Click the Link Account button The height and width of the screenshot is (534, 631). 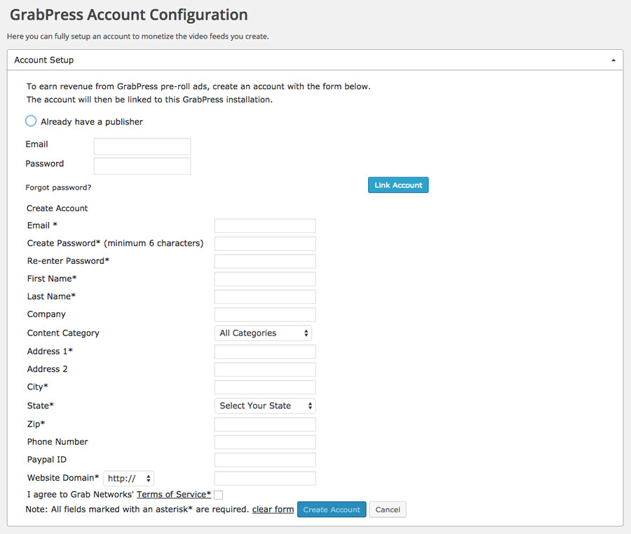[398, 185]
